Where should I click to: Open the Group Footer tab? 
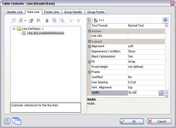click(96, 12)
